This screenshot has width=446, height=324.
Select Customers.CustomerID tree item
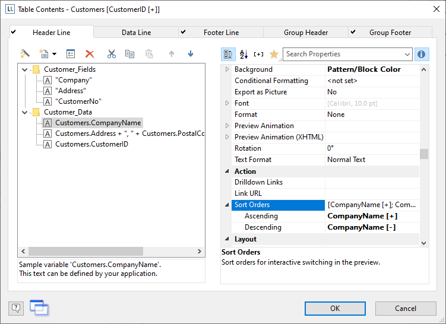point(91,144)
